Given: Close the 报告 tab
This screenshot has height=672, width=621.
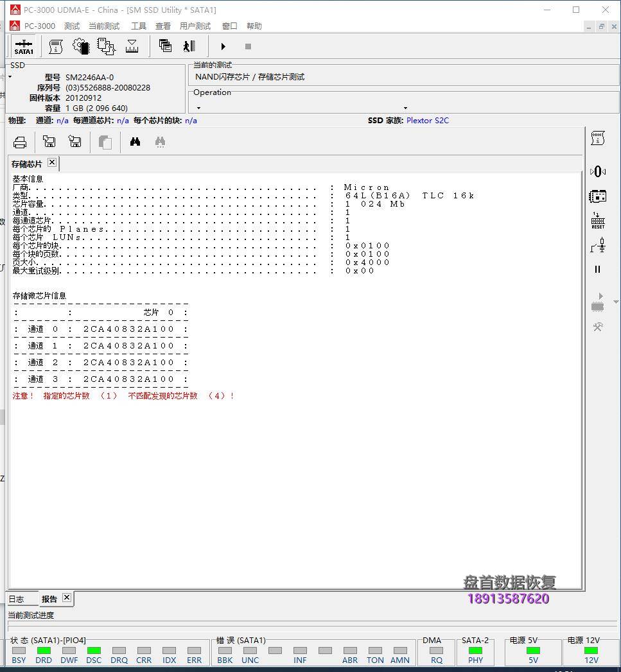Looking at the screenshot, I should point(67,598).
